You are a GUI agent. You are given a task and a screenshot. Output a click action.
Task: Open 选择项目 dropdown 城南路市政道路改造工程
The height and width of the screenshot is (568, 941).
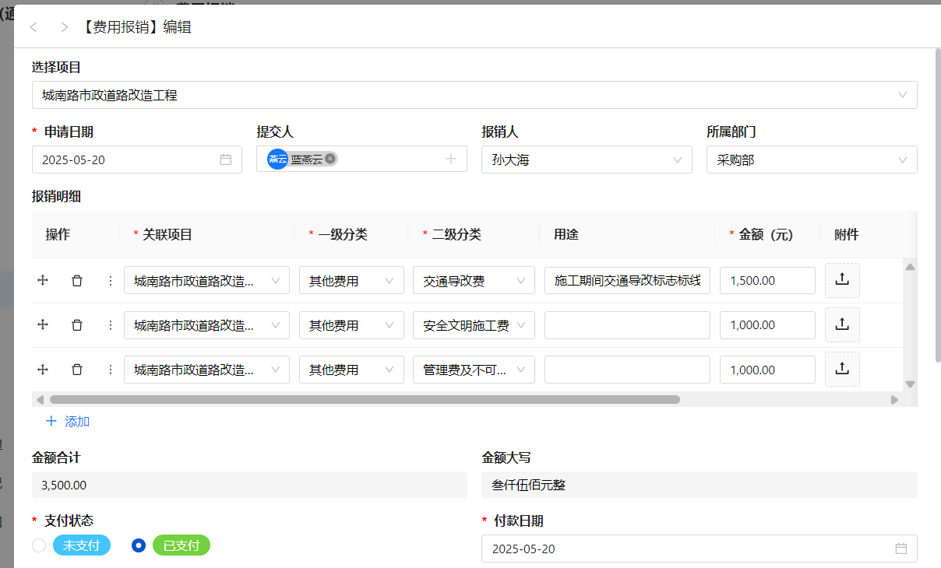point(474,95)
